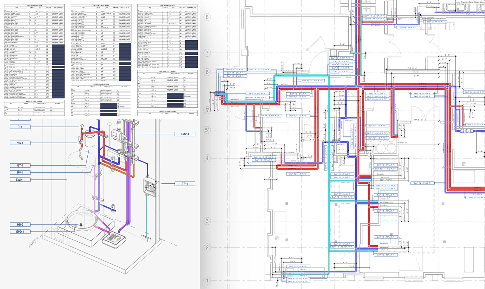Click the TYP 11'-1" dimension text
The width and height of the screenshot is (485, 289).
click(413, 68)
